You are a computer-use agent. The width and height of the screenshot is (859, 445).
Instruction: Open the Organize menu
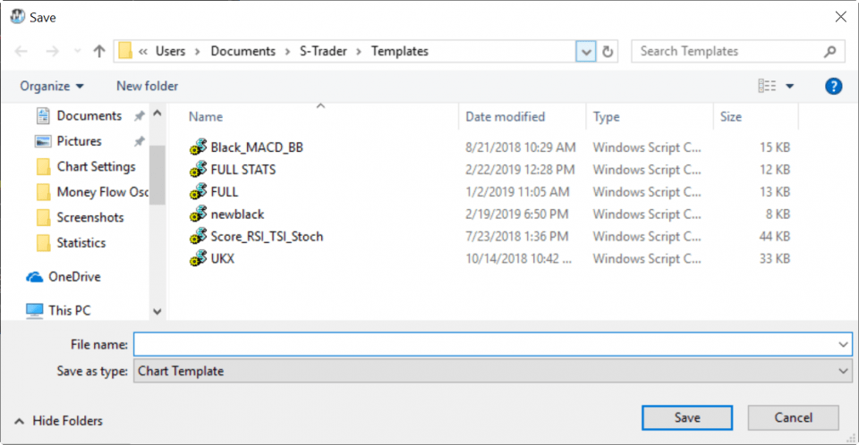52,87
